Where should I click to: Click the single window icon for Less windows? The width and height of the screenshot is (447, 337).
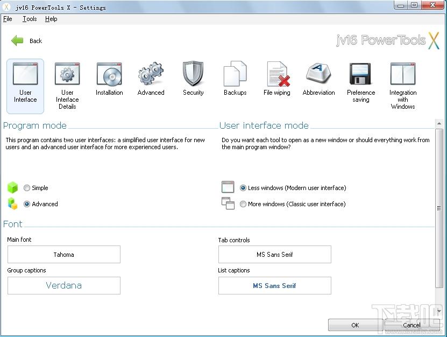(x=228, y=187)
